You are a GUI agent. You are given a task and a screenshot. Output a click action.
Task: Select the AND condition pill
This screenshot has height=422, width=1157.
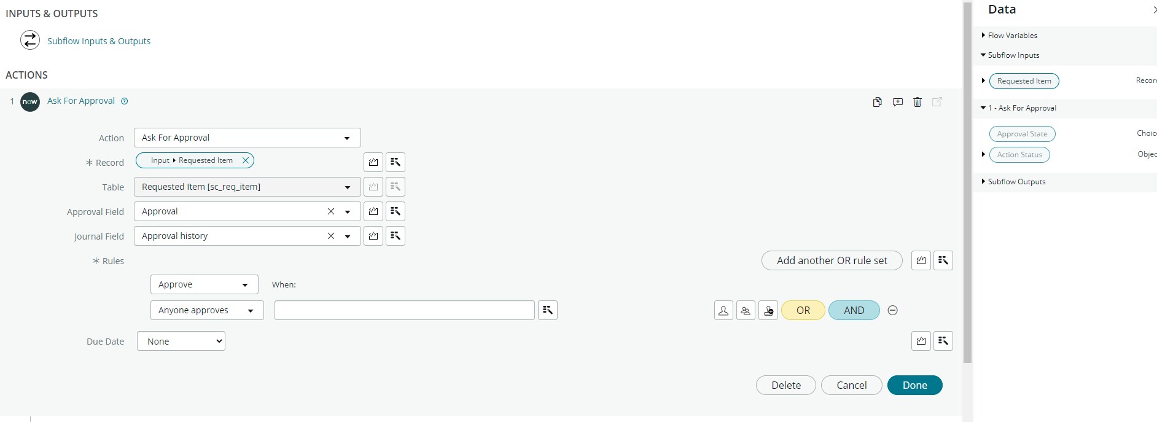coord(854,310)
